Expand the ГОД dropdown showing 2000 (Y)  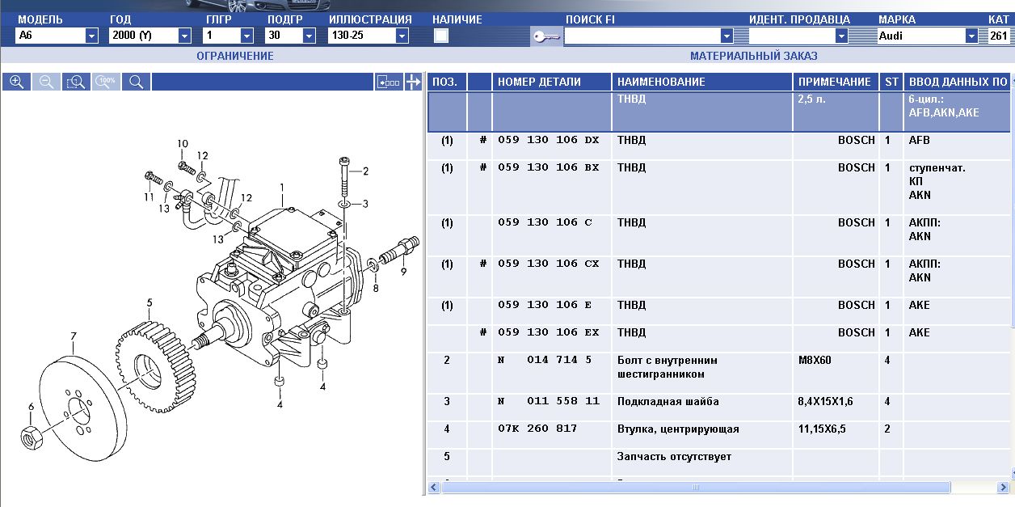pyautogui.click(x=184, y=36)
